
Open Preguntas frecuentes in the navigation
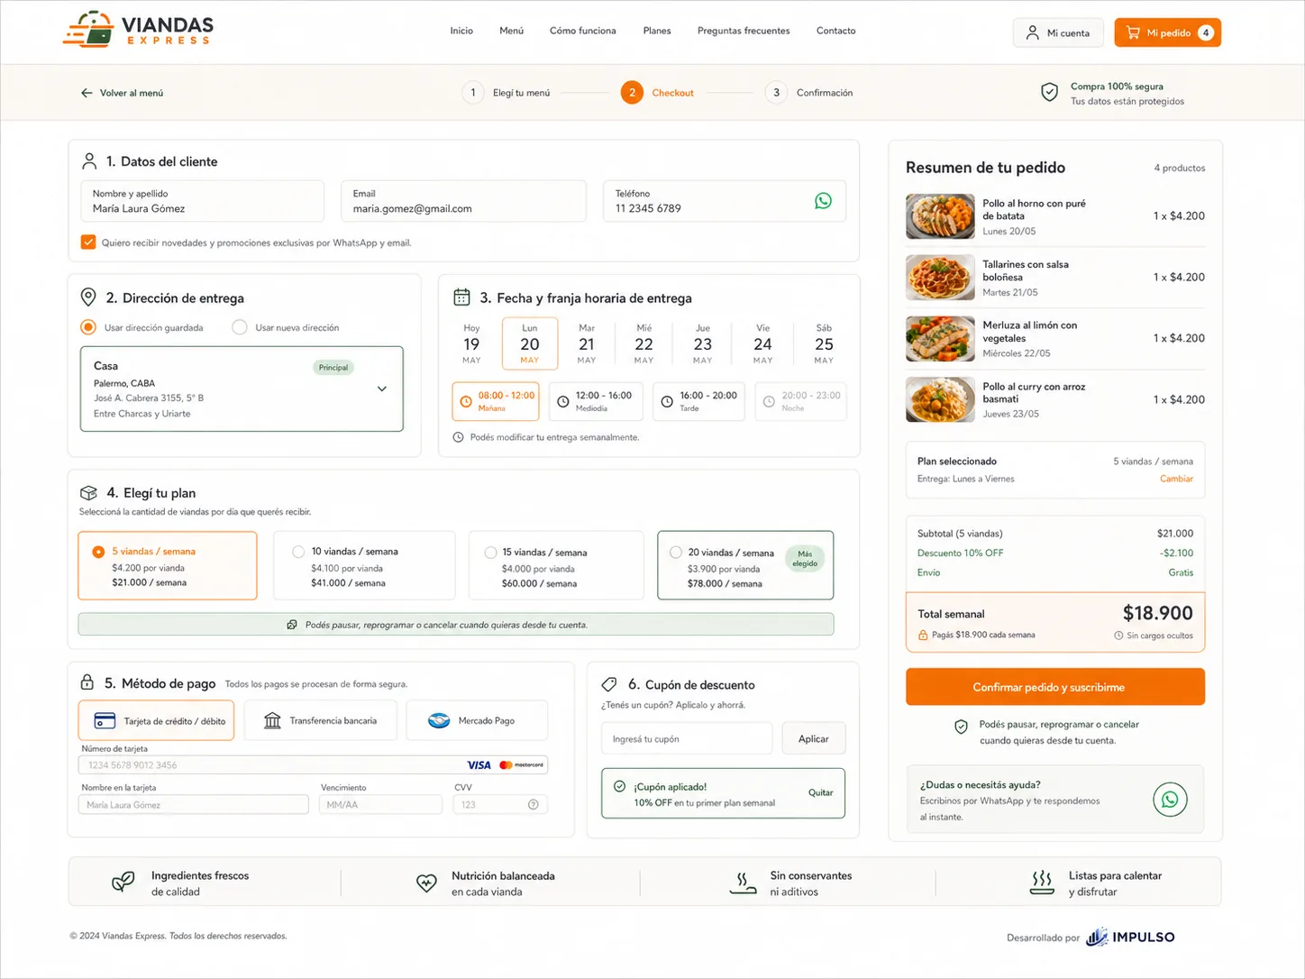point(744,31)
